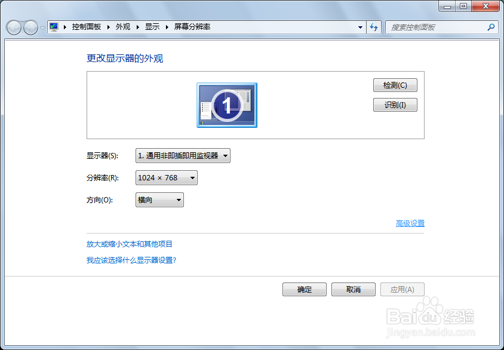
Task: Click the 取消 button
Action: (x=354, y=289)
